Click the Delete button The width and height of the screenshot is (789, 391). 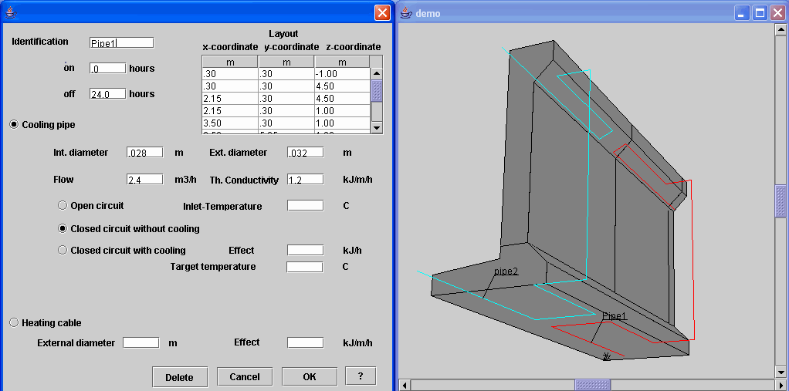(x=180, y=377)
